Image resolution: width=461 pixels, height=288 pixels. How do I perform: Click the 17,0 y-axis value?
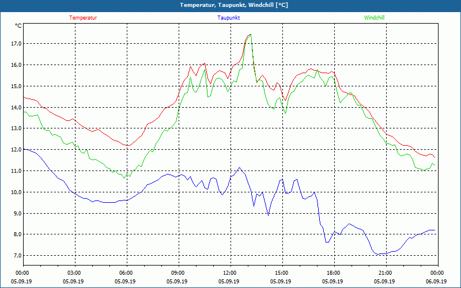[17, 44]
